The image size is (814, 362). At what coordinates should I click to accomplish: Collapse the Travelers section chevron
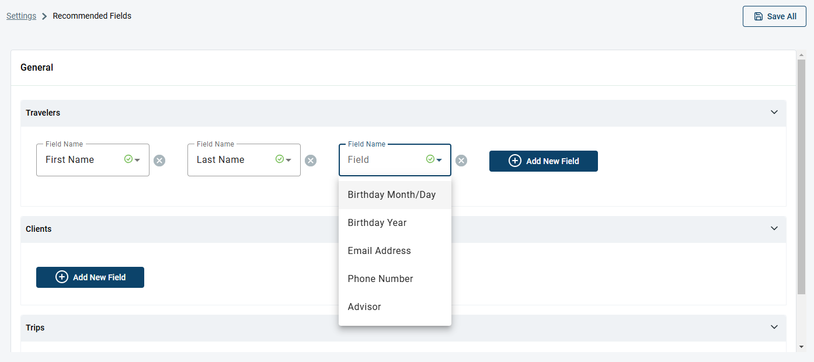click(774, 112)
